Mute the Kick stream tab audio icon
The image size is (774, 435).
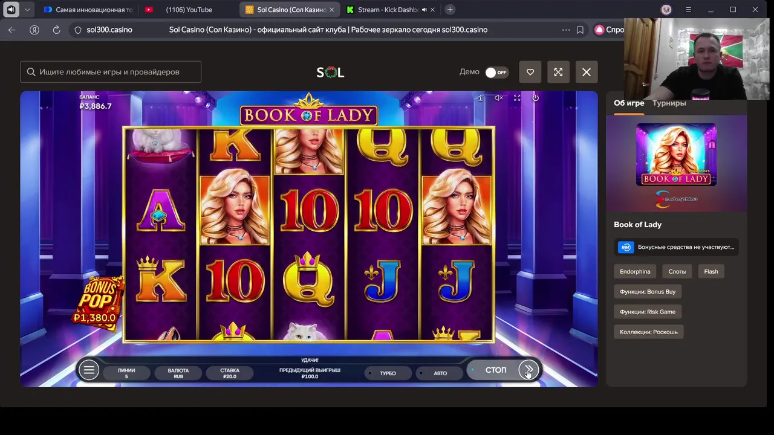click(424, 10)
